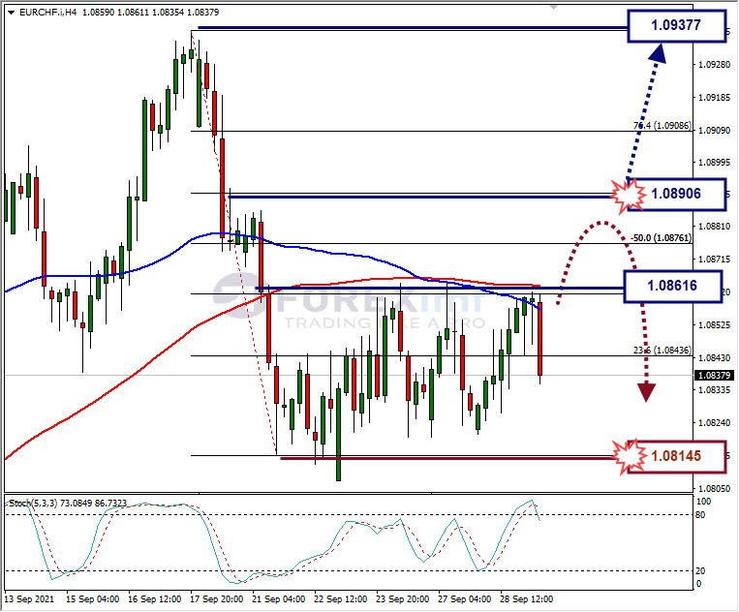Click stochastic scale value 100

703,502
